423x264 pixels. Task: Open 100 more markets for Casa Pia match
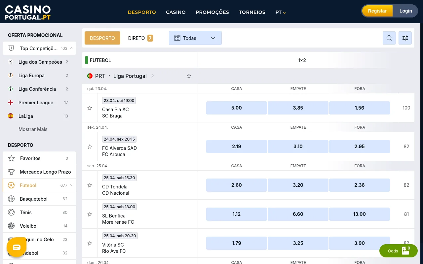click(406, 108)
